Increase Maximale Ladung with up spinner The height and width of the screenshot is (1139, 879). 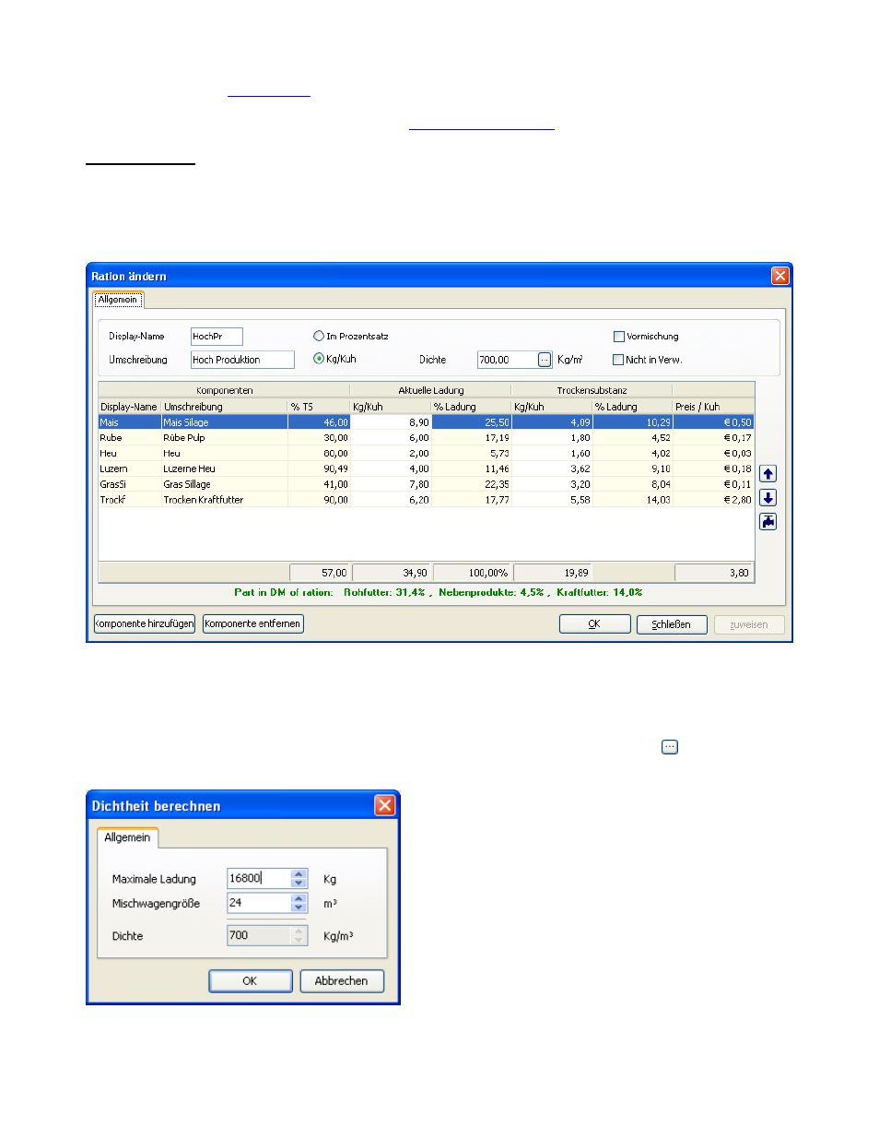coord(299,873)
